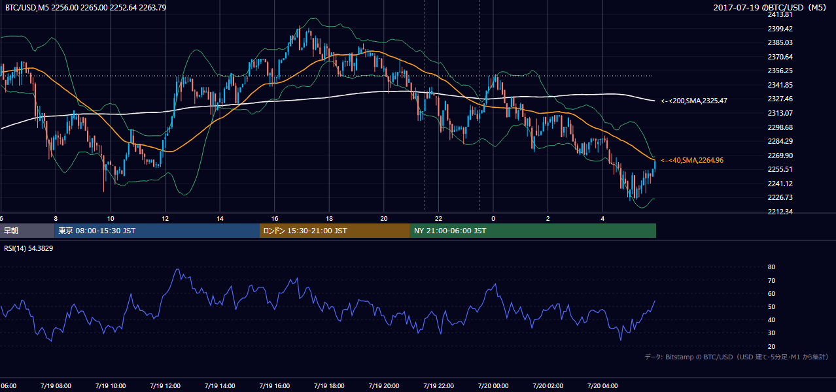This screenshot has width=836, height=392.
Task: Select the date label 7/20 00:00
Action: point(493,386)
